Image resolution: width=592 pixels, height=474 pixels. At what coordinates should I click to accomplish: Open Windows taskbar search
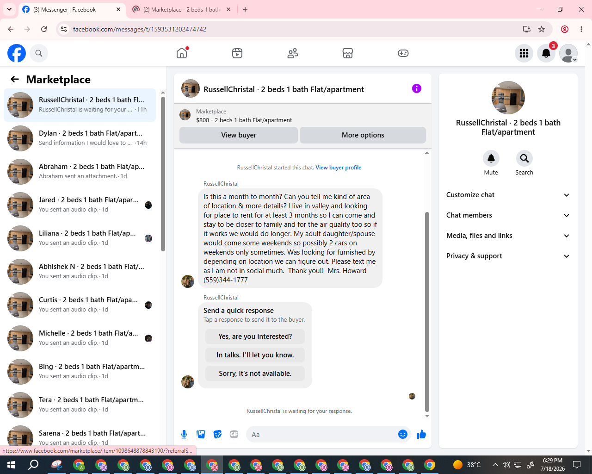pos(33,465)
